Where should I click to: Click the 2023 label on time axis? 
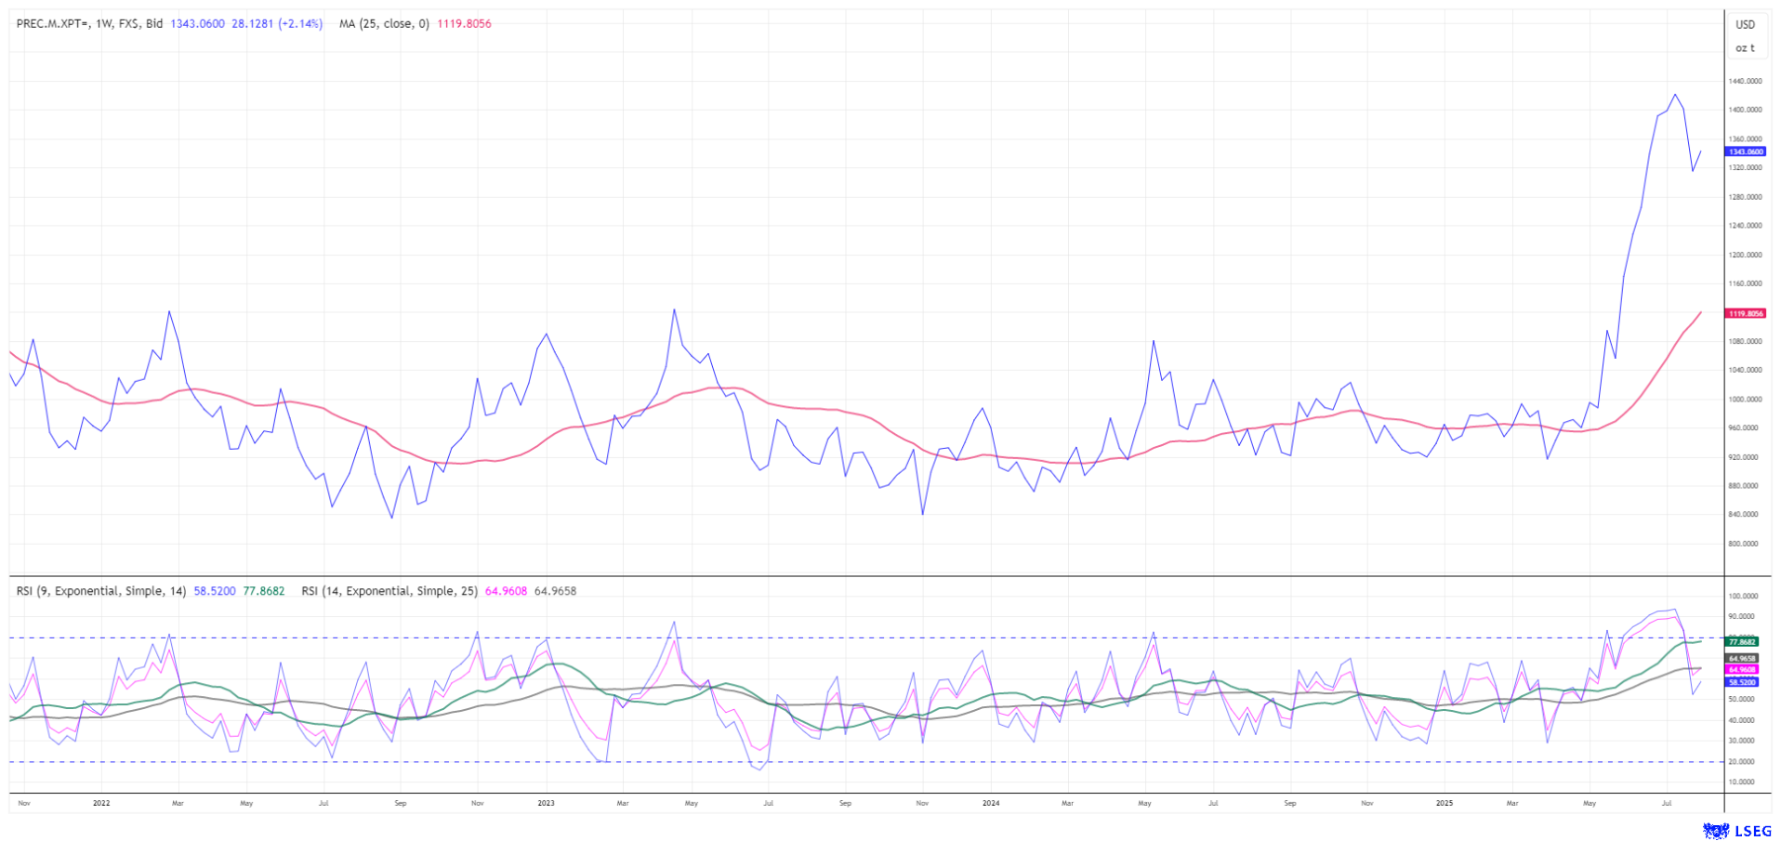[546, 803]
